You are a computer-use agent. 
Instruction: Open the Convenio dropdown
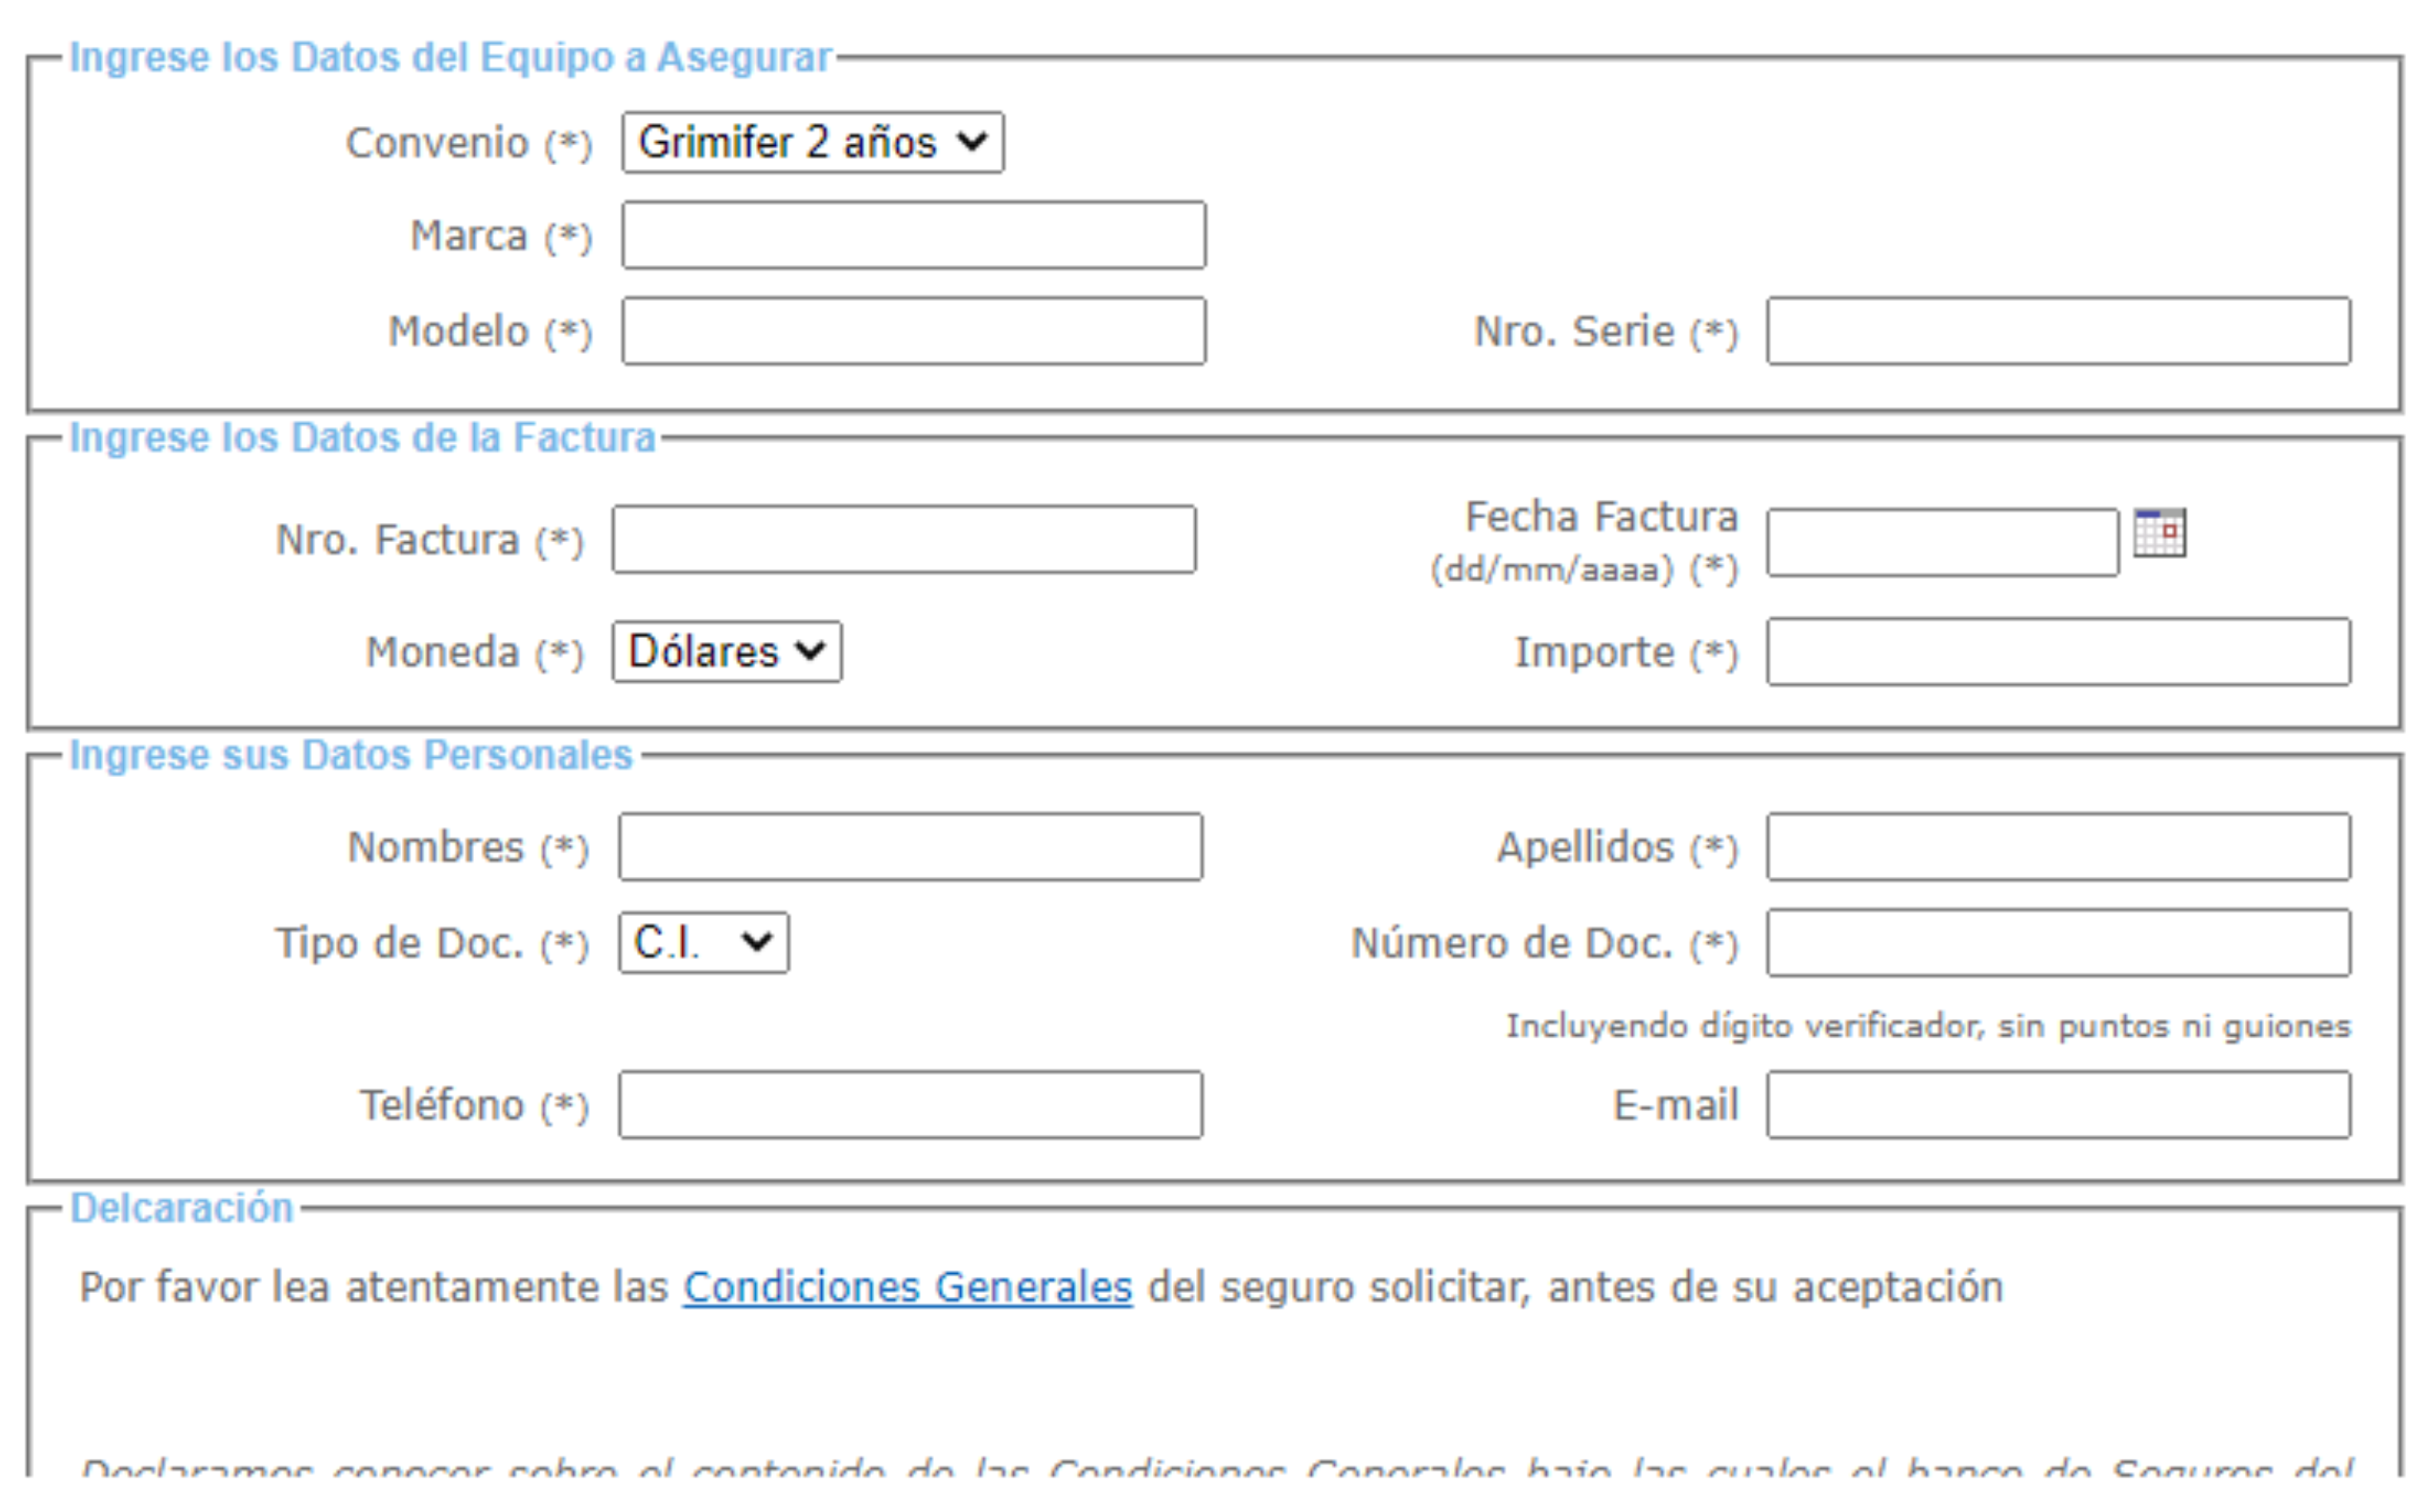(x=812, y=143)
